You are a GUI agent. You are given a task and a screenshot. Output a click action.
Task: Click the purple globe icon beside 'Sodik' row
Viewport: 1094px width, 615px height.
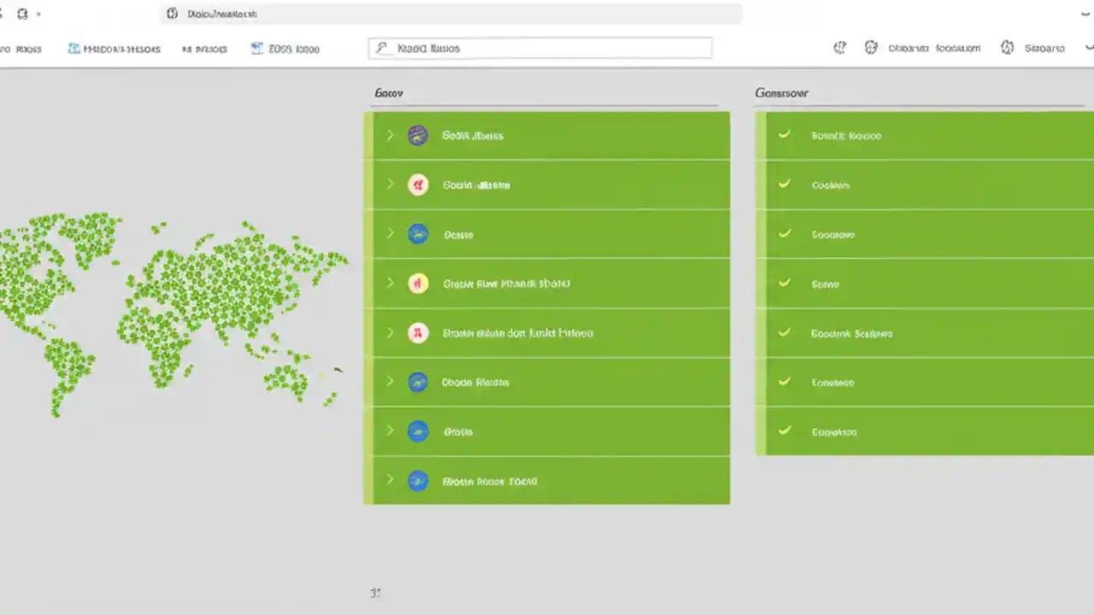[x=418, y=135]
